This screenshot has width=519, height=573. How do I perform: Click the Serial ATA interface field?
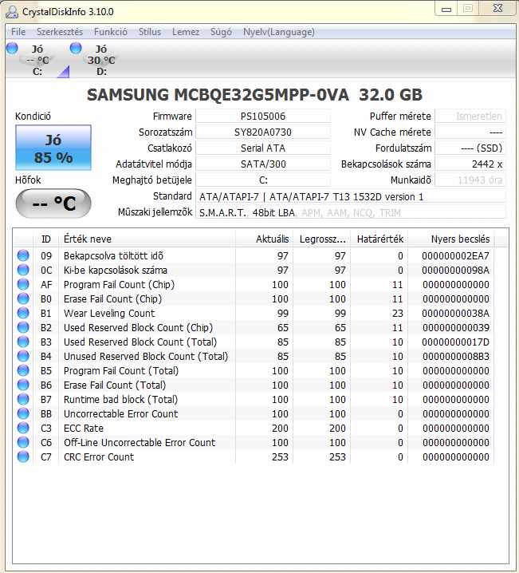tap(263, 148)
